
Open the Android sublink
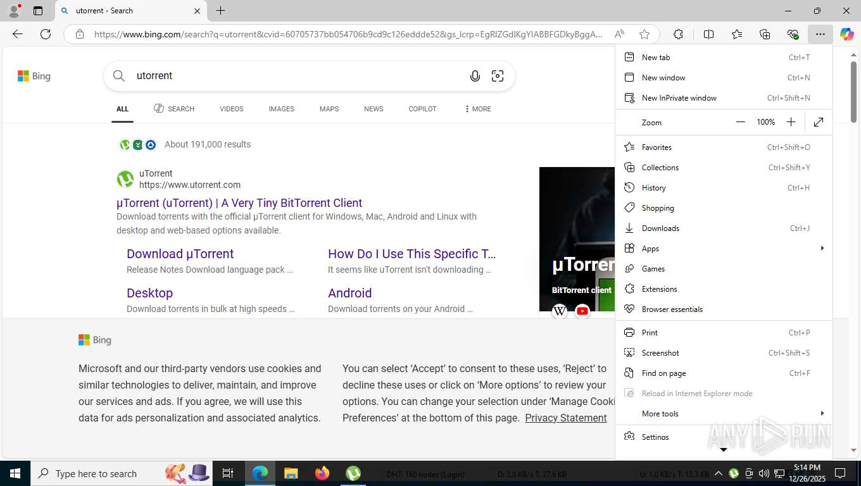[x=349, y=293]
